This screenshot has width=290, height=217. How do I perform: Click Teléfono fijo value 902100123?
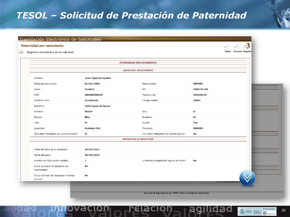200,95
